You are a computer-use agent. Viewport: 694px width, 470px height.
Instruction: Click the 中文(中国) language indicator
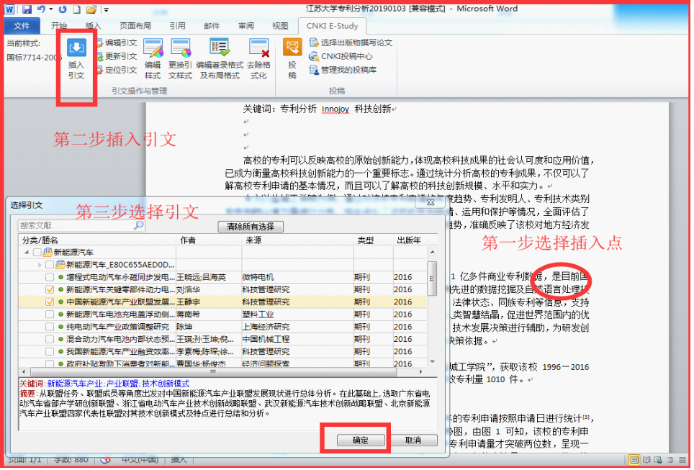click(x=140, y=461)
